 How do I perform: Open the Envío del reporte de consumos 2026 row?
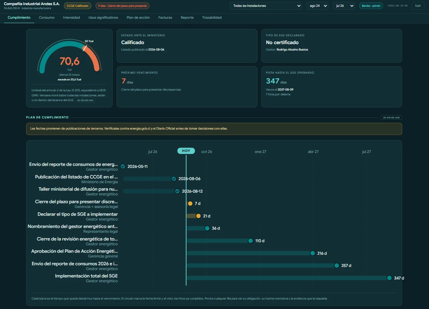coord(75,266)
